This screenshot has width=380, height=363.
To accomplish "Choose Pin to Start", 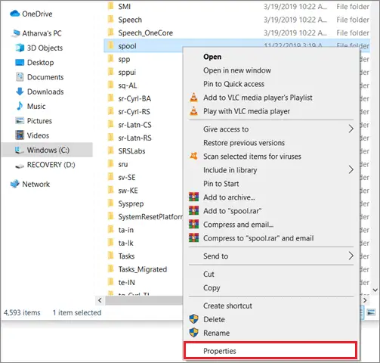I will click(x=221, y=184).
